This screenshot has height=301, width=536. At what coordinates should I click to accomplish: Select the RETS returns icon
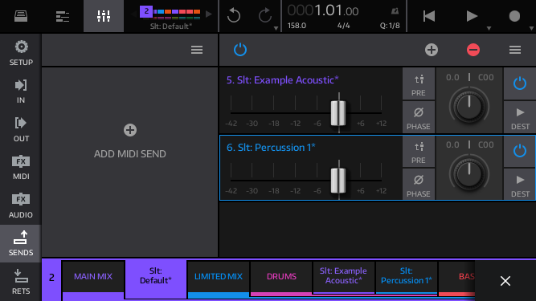click(21, 282)
